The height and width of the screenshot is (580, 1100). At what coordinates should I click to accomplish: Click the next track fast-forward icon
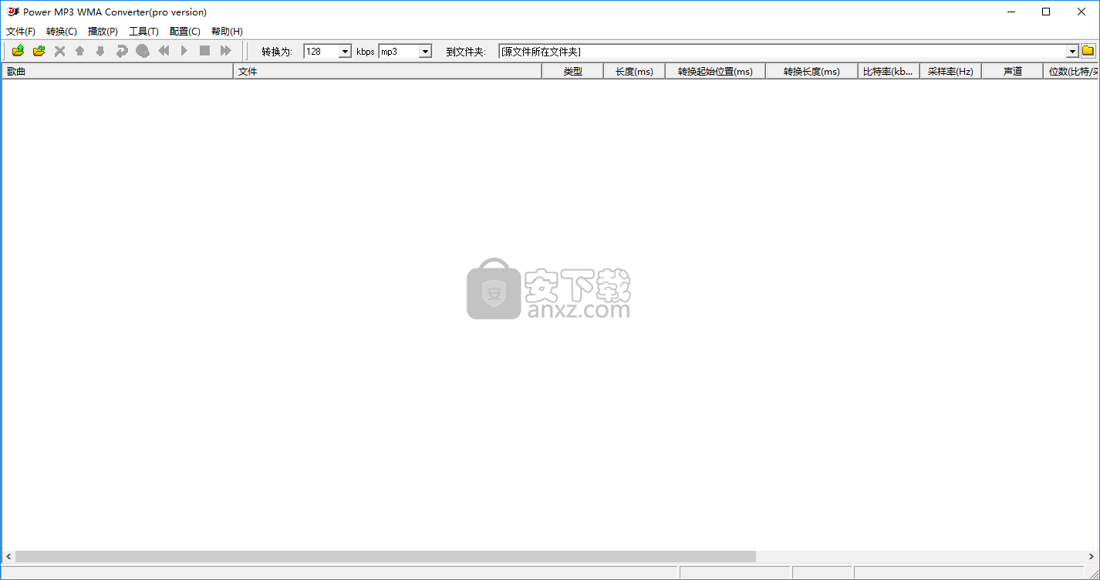tap(225, 51)
